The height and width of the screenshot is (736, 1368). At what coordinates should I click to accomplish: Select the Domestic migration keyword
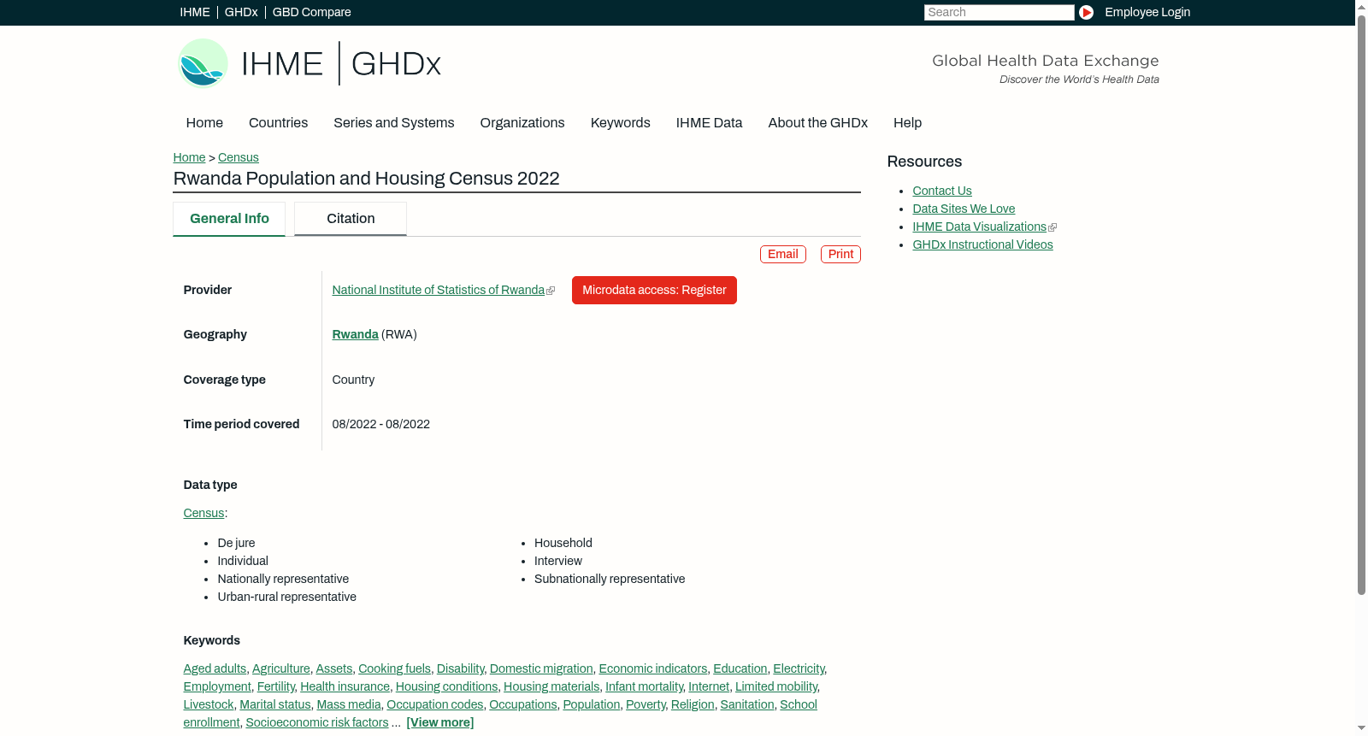click(541, 668)
